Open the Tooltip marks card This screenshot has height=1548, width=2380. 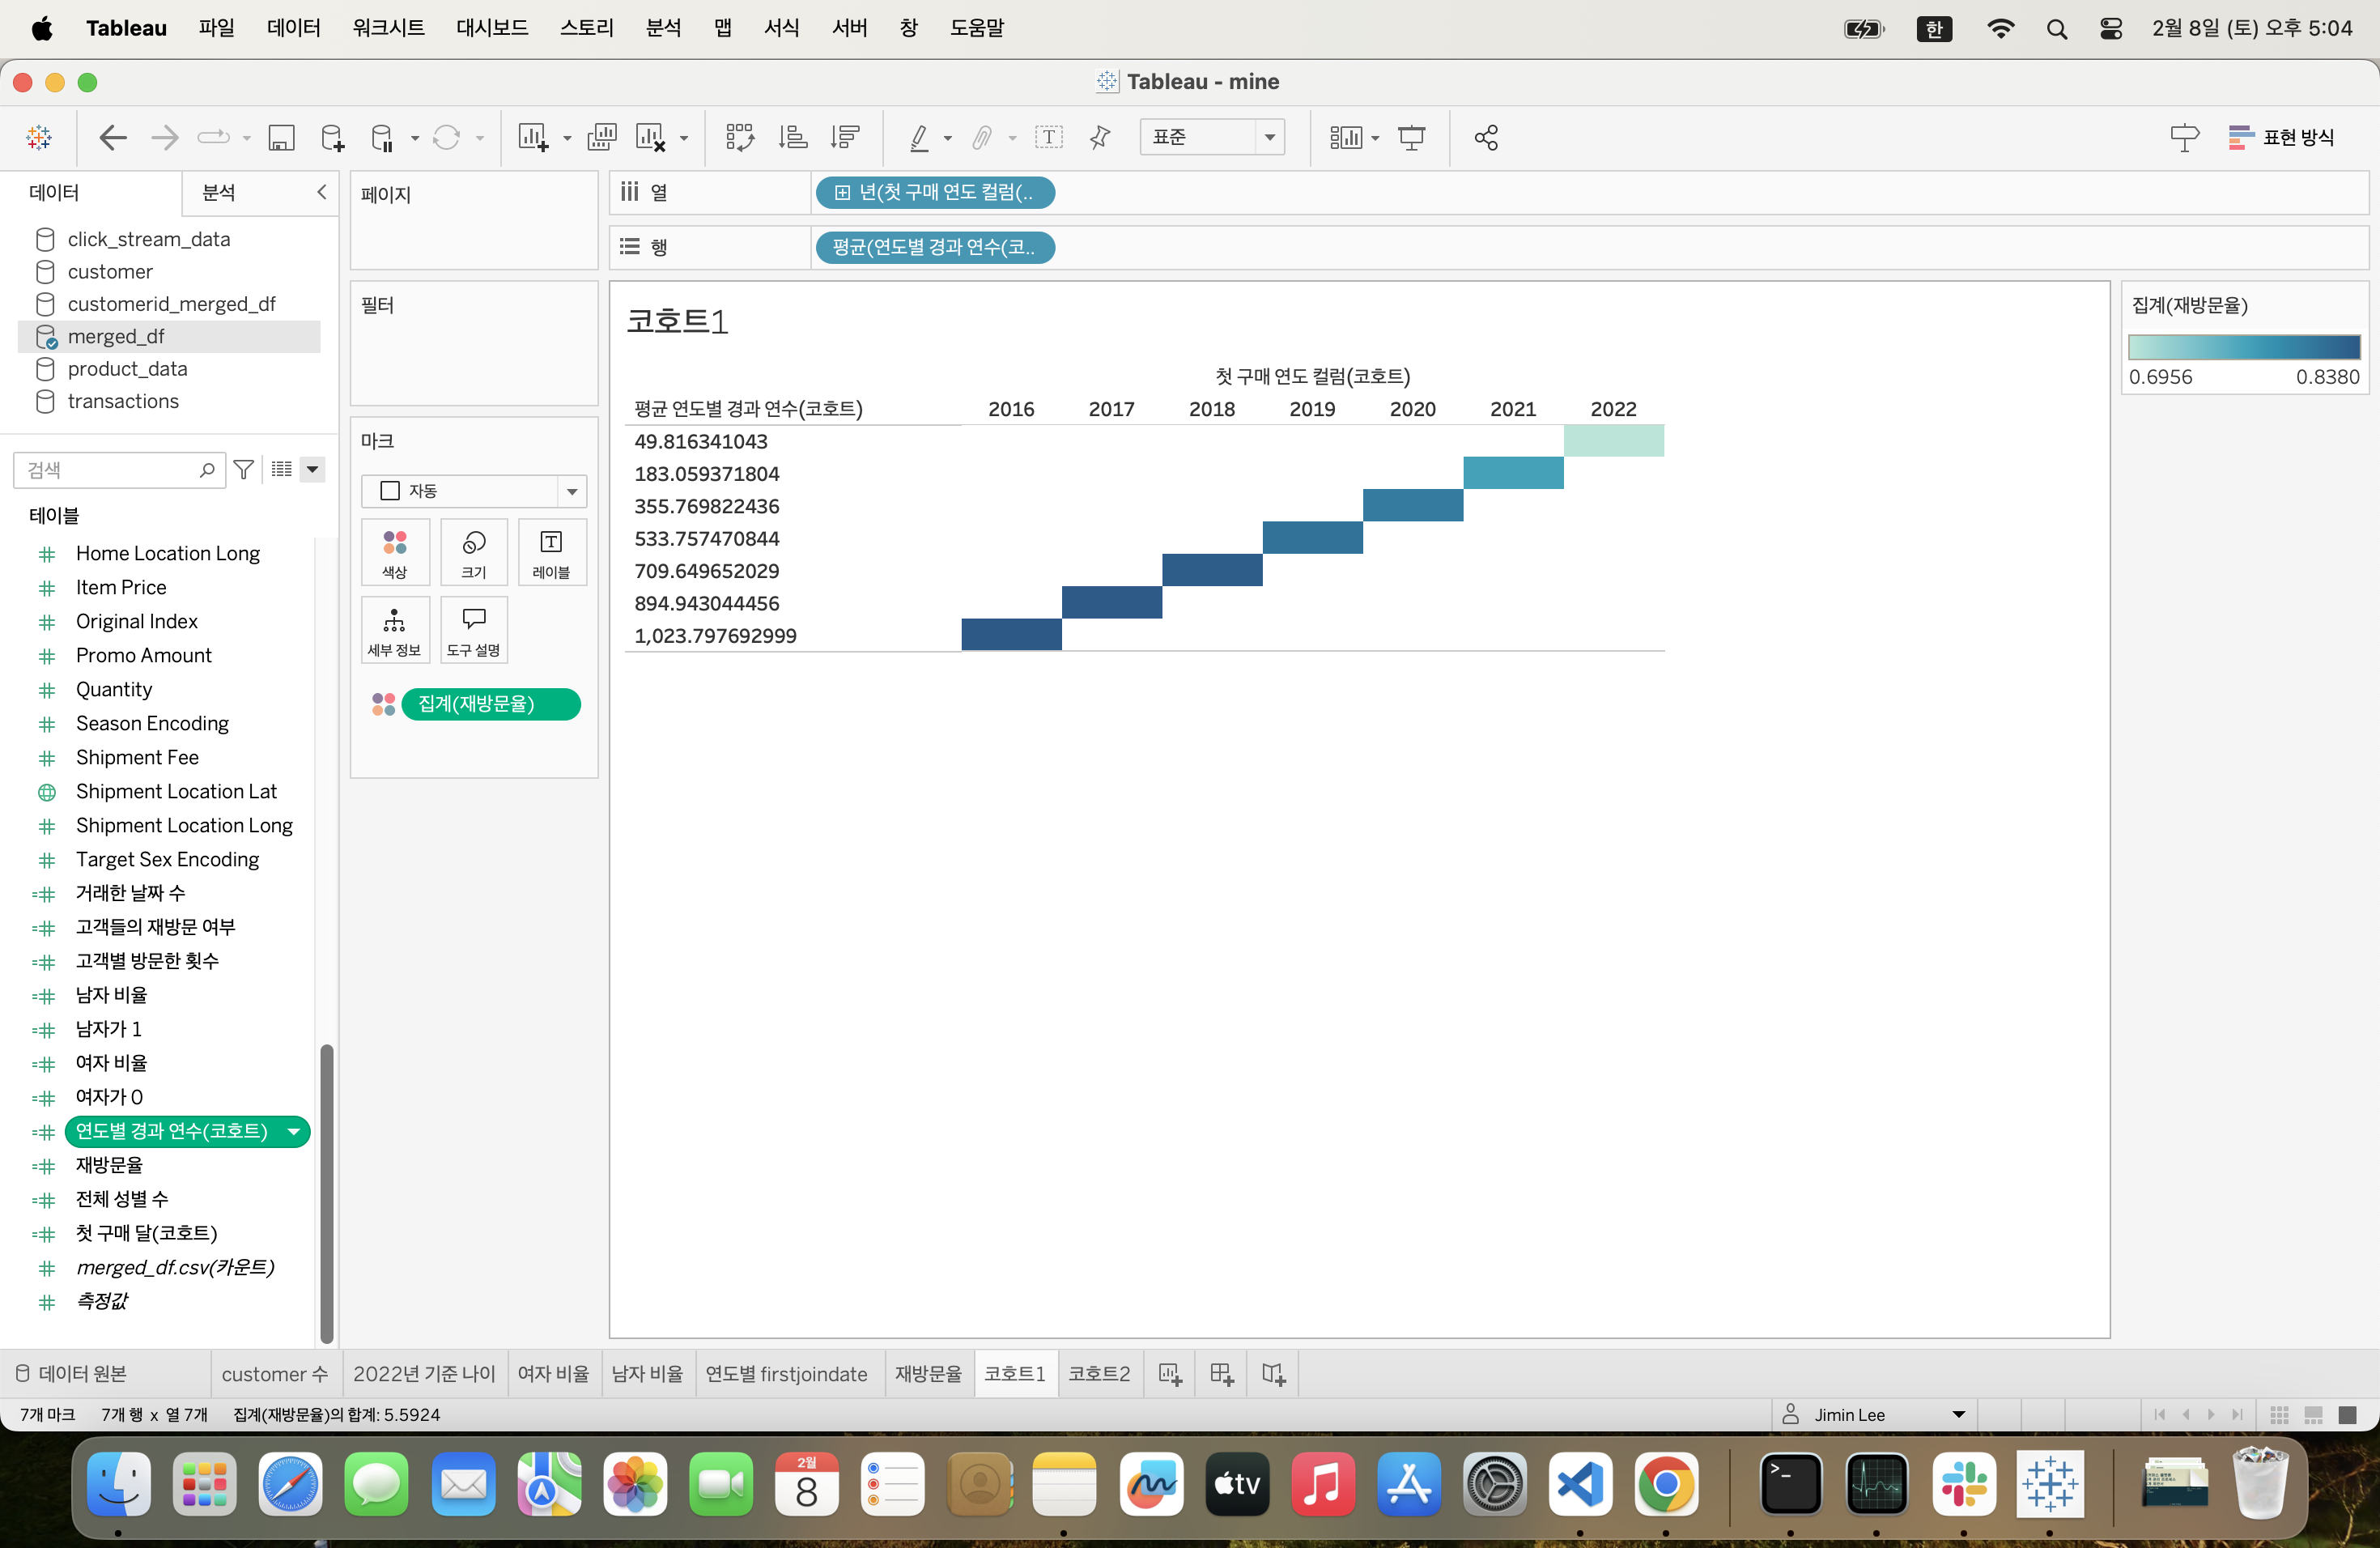pos(473,630)
